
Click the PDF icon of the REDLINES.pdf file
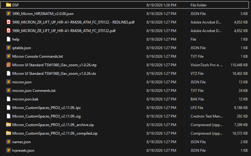point(9,22)
